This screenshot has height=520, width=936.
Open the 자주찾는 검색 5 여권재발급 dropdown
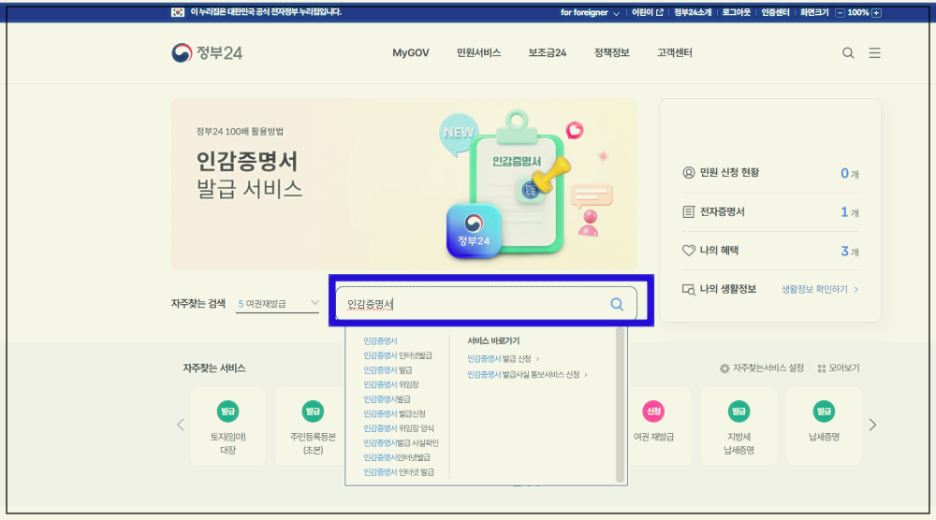pos(278,304)
